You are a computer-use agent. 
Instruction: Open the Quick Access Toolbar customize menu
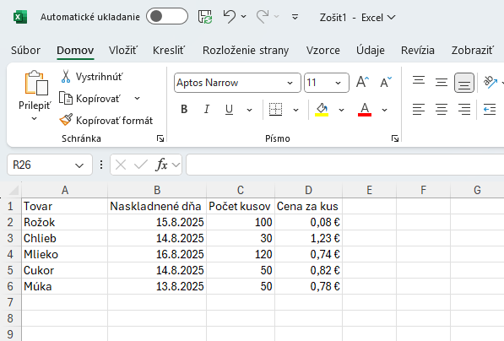click(x=295, y=17)
